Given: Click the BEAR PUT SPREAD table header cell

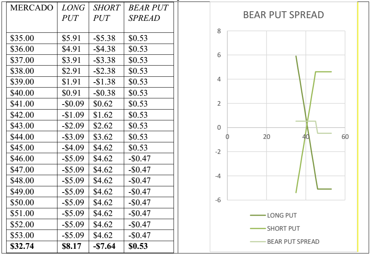Looking at the screenshot, I should (x=148, y=13).
